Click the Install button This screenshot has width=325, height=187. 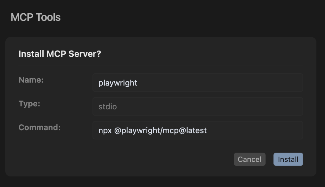[288, 159]
